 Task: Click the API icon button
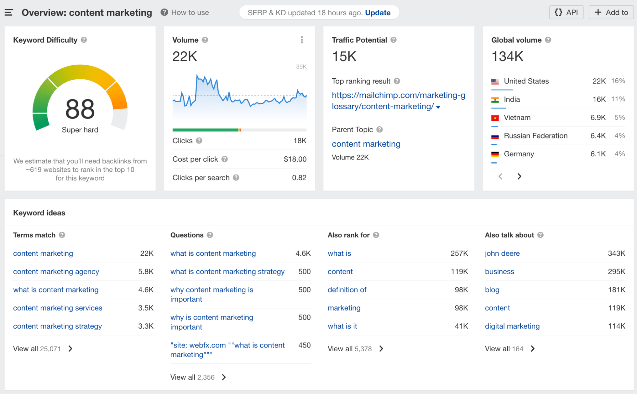(566, 13)
